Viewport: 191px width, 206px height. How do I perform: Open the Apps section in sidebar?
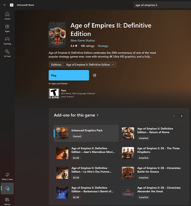[7, 28]
